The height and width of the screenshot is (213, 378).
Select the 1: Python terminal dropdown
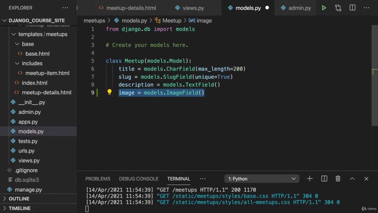262,179
